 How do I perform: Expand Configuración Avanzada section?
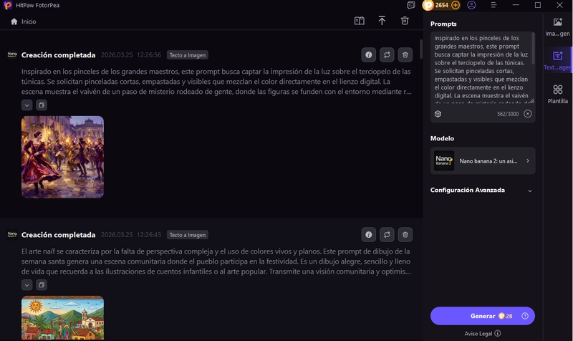pyautogui.click(x=529, y=191)
